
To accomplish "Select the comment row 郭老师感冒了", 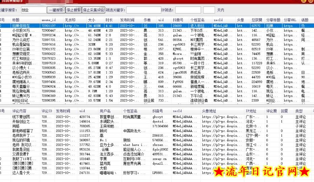I will coord(156,131).
